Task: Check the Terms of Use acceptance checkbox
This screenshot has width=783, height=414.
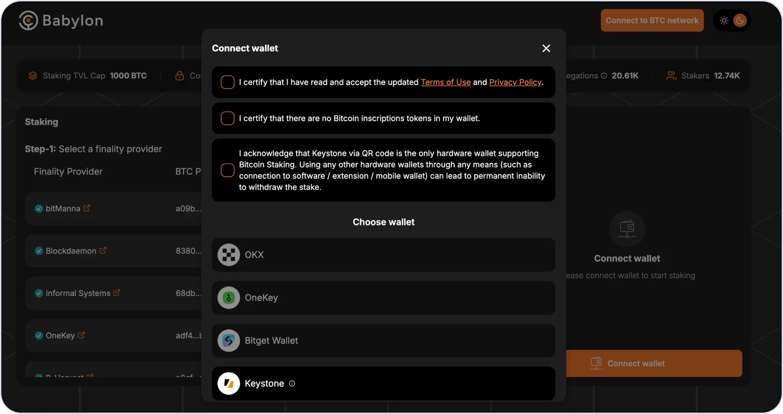Action: (x=228, y=82)
